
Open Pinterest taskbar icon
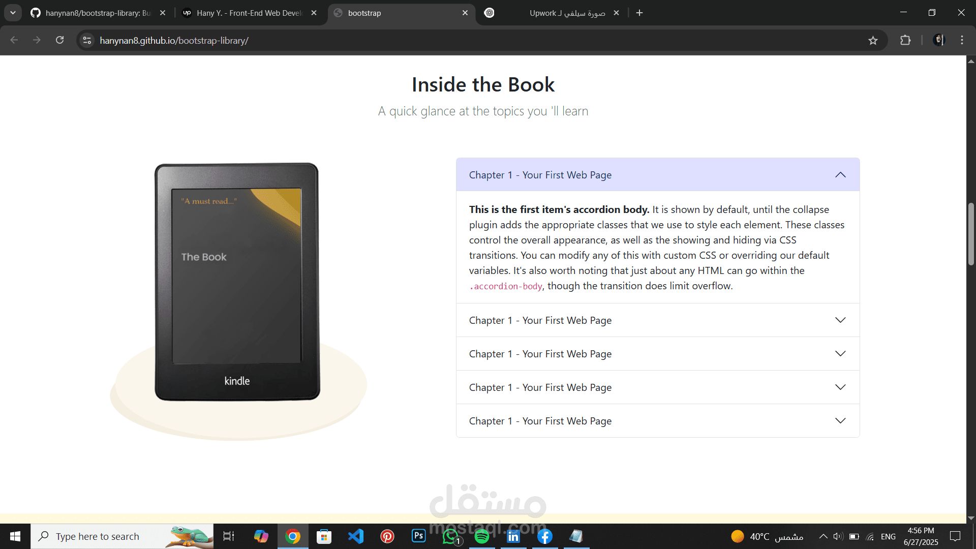(387, 536)
